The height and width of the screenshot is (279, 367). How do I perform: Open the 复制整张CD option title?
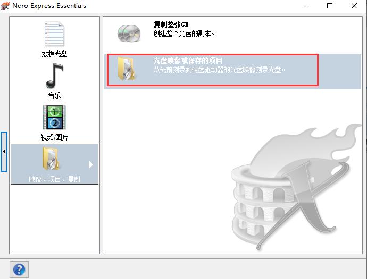pyautogui.click(x=171, y=24)
